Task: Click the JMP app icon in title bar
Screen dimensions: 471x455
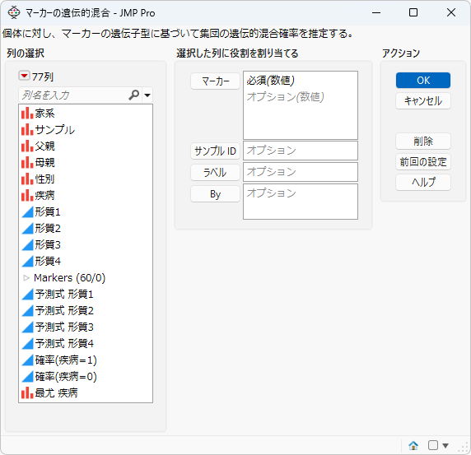Action: point(13,12)
